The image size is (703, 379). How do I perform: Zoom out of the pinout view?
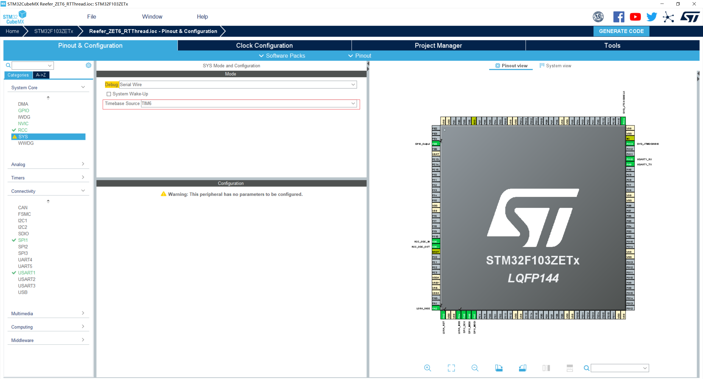(x=475, y=368)
